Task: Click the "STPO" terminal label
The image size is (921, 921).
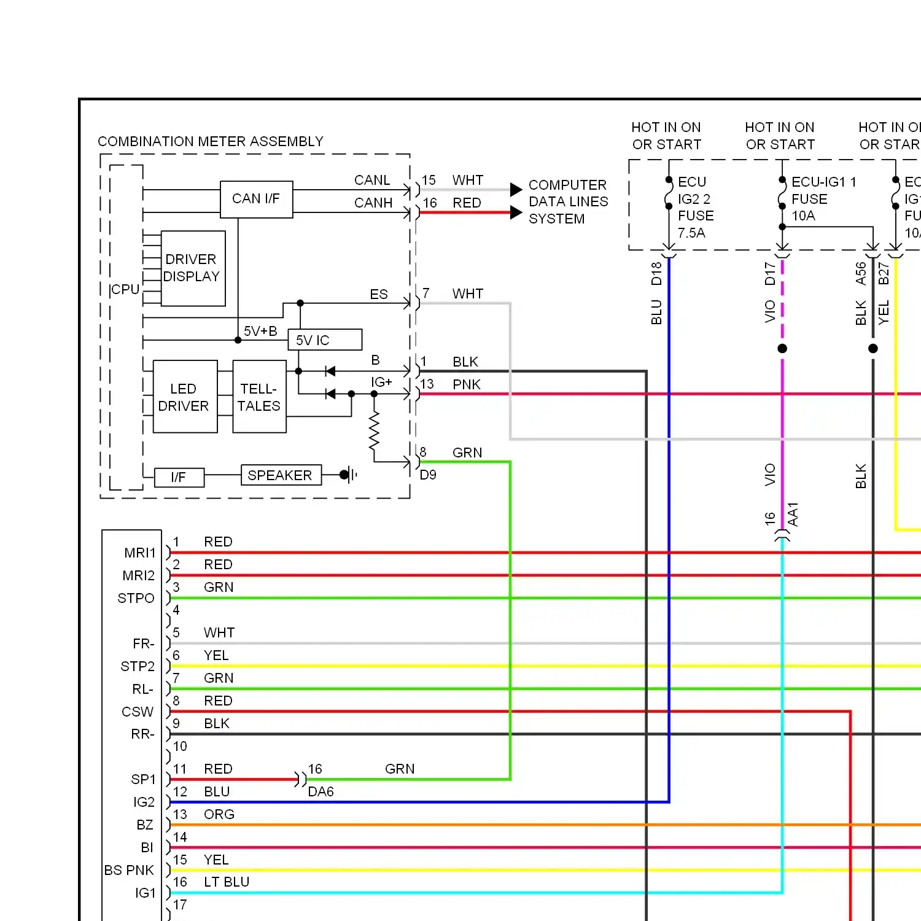Action: [x=136, y=598]
